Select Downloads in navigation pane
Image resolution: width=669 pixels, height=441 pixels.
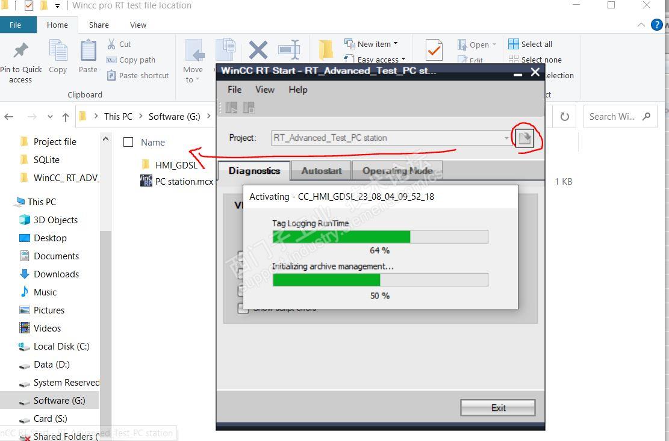(x=49, y=274)
